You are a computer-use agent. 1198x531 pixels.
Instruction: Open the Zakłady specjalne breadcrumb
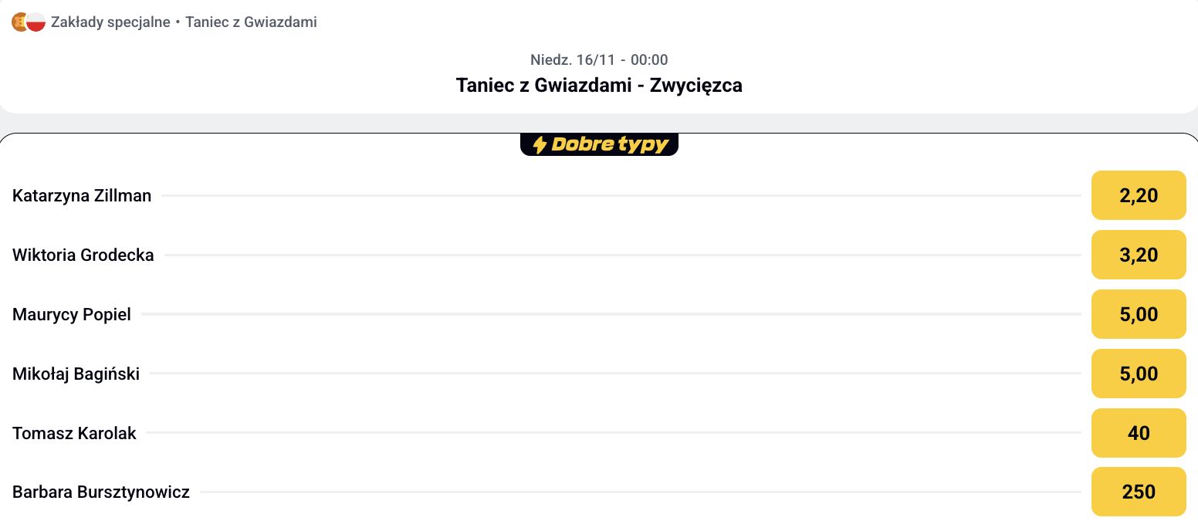click(x=110, y=22)
